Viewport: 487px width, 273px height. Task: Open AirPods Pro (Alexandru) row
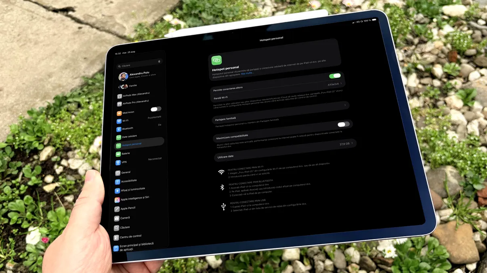click(140, 103)
